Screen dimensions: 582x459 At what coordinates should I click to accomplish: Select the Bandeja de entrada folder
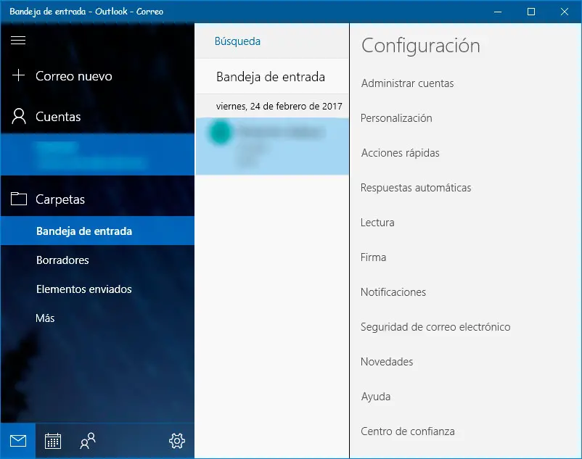click(x=97, y=231)
